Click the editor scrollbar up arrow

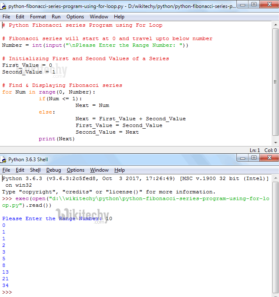tap(275, 25)
